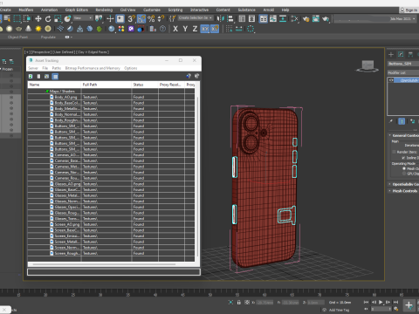Toggle Spinner Snap icon
This screenshot has width=419, height=314.
[161, 19]
